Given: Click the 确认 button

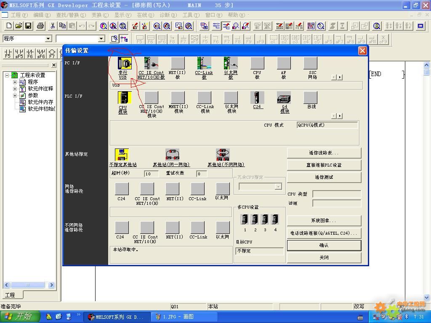Looking at the screenshot, I should tap(324, 246).
